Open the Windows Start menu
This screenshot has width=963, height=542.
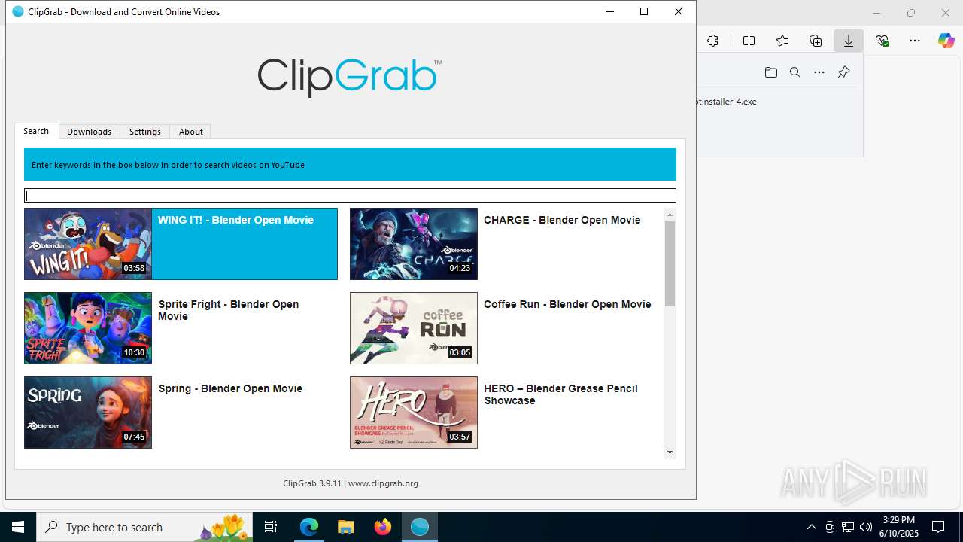coord(18,527)
